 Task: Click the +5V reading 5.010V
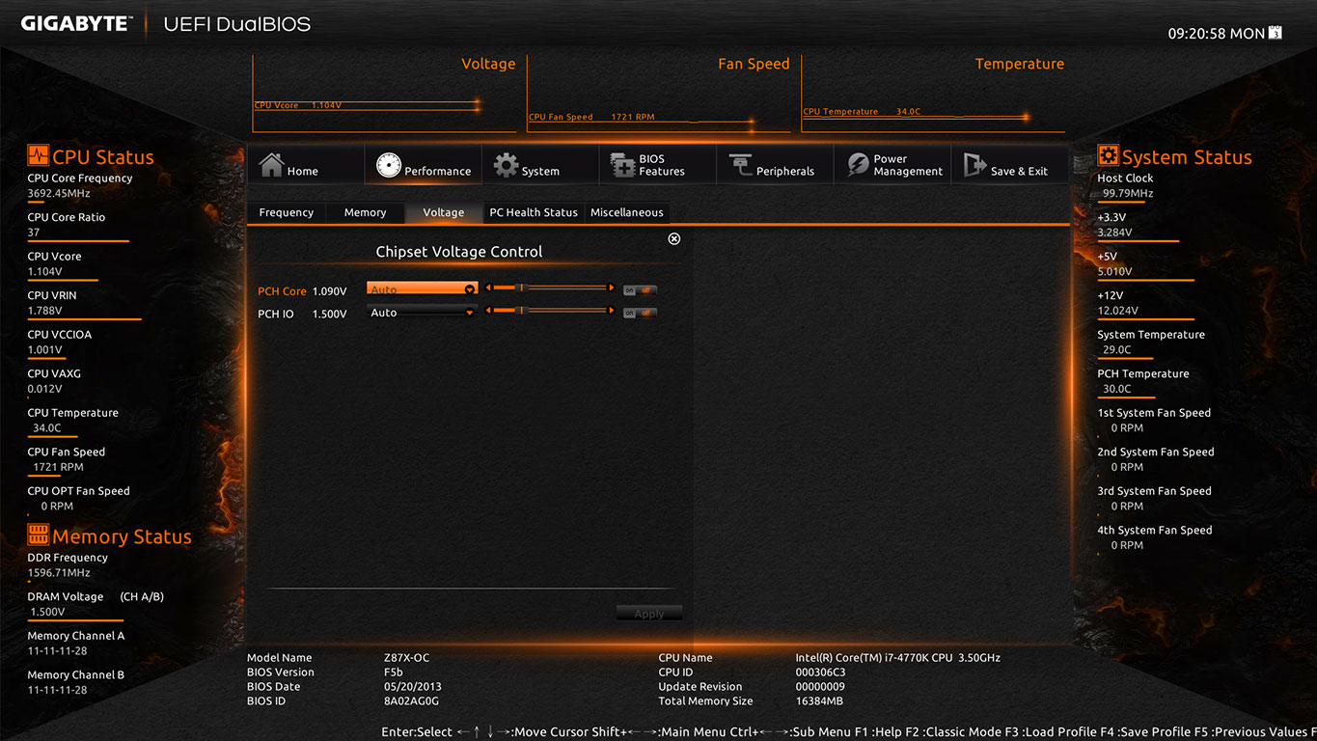[1114, 271]
